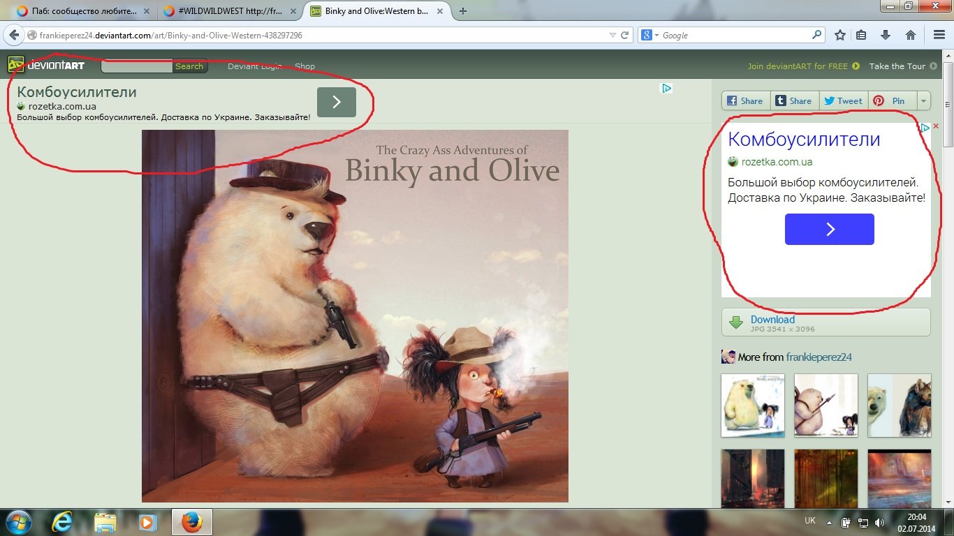Viewport: 954px width, 536px height.
Task: Open URL history dropdown in address bar
Action: [612, 35]
